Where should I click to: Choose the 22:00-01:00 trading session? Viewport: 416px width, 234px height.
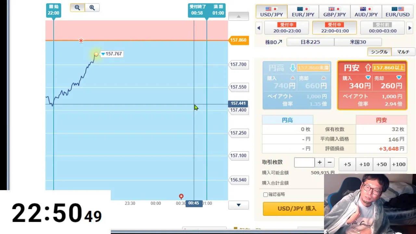[x=334, y=28]
